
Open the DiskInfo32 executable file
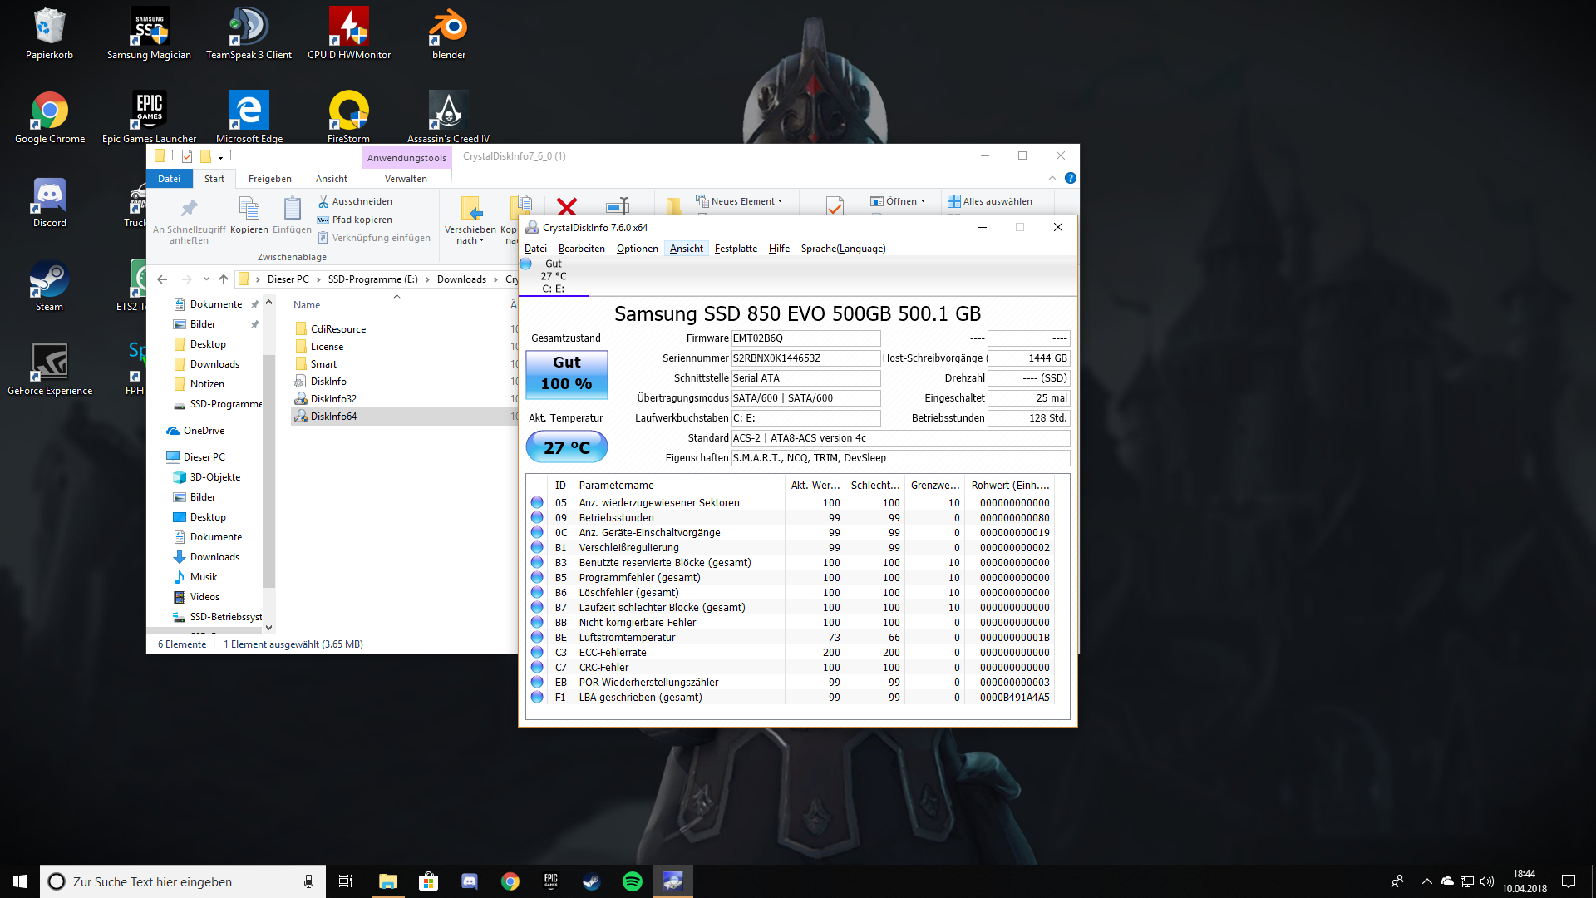(333, 399)
